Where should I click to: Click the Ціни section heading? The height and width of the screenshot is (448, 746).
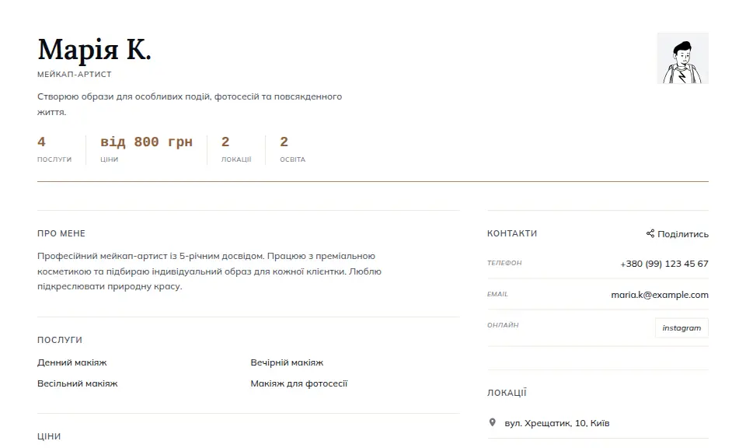click(49, 436)
